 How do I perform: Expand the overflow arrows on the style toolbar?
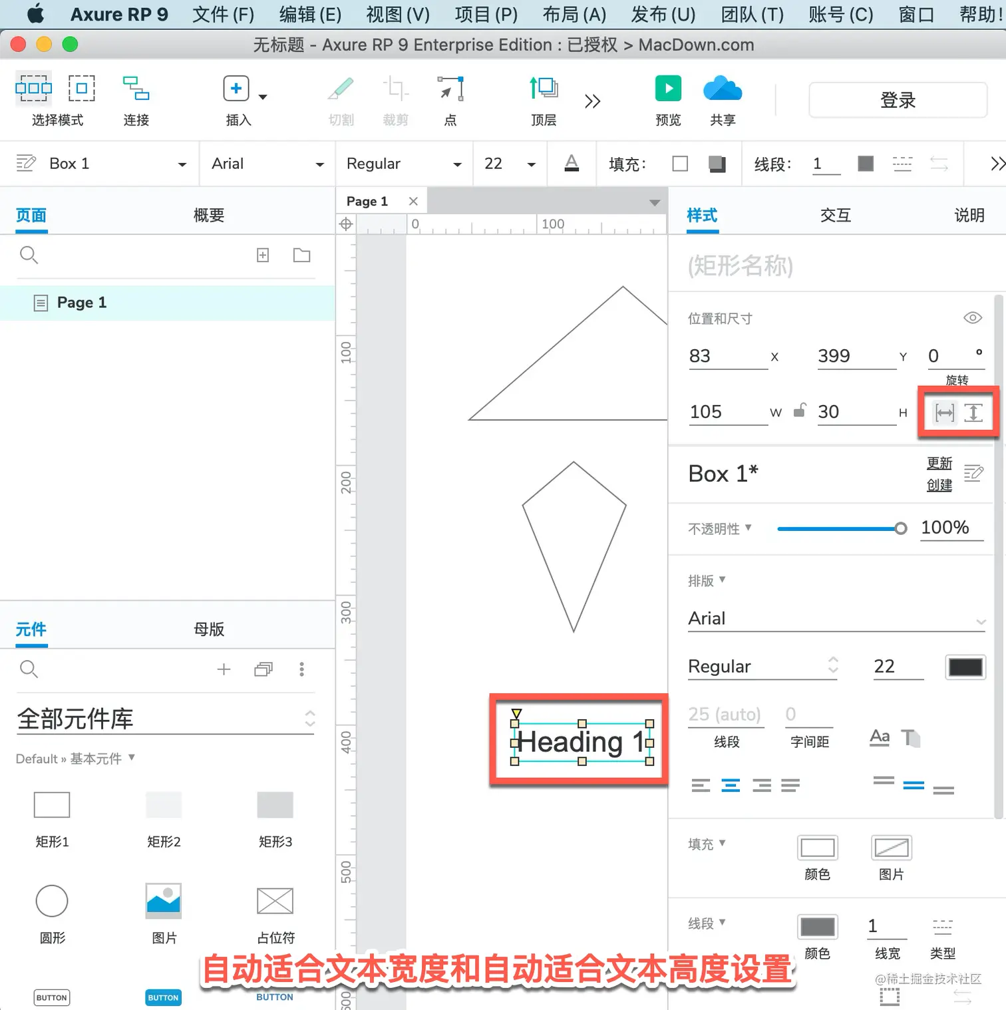pyautogui.click(x=997, y=163)
